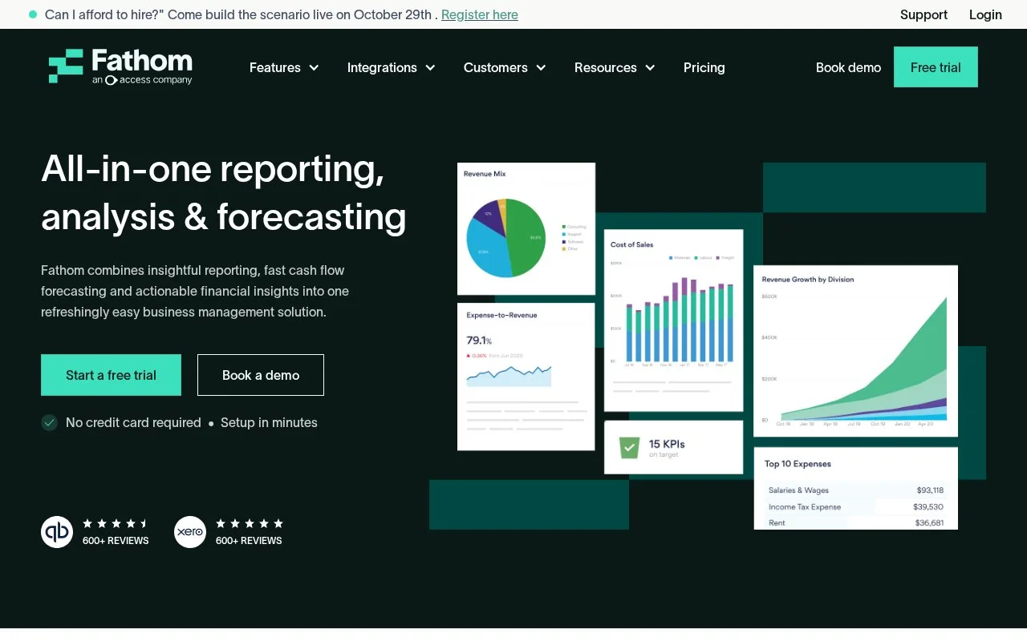1027x641 pixels.
Task: Click the Xero logo icon
Action: (190, 532)
